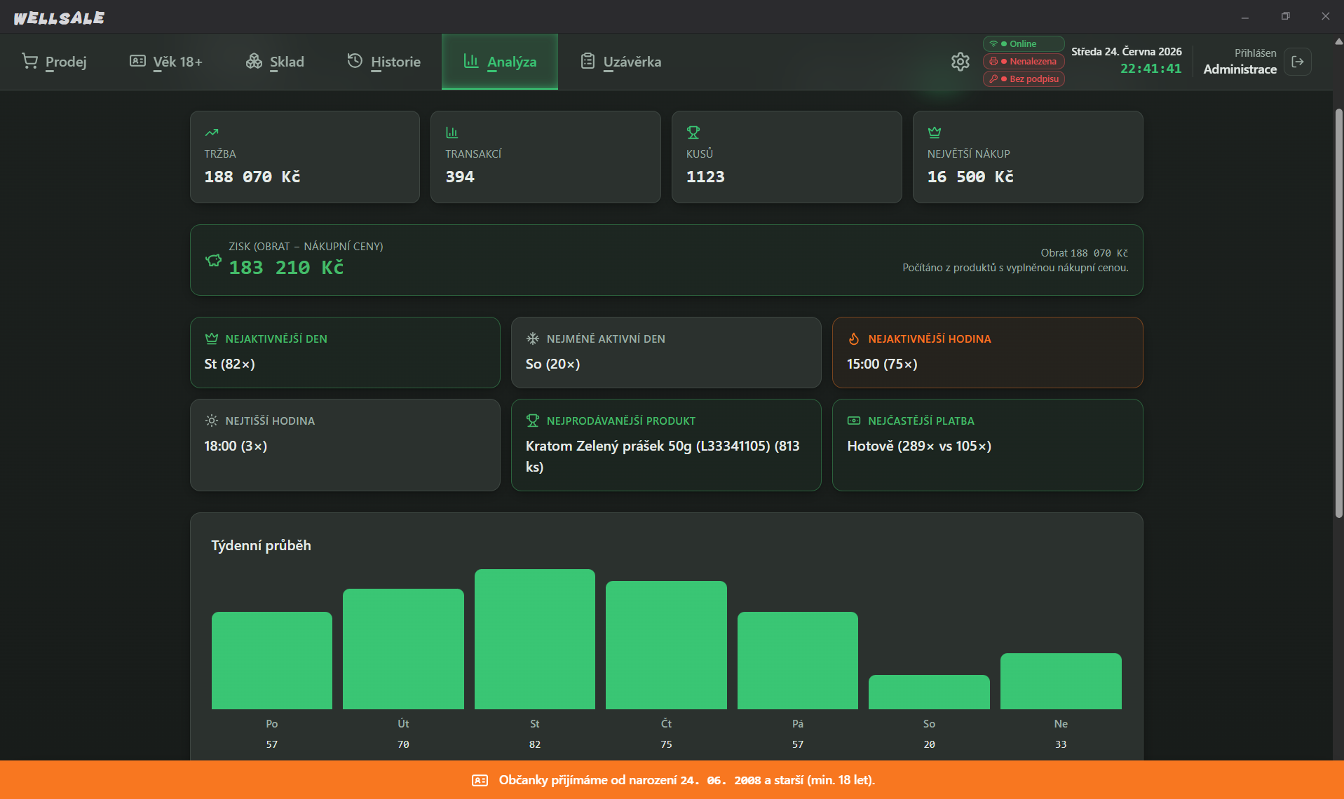Viewport: 1344px width, 799px height.
Task: Click the ID card icon for Věk 18+
Action: 137,61
